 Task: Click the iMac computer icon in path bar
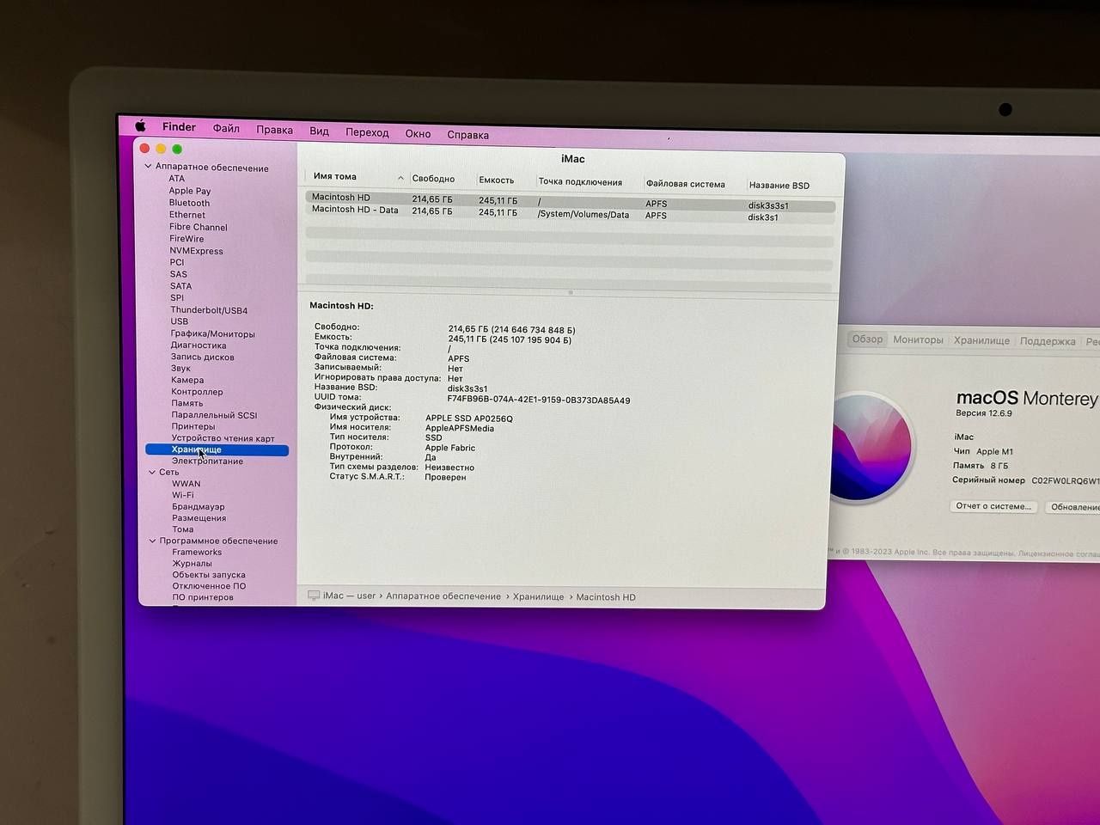tap(315, 596)
